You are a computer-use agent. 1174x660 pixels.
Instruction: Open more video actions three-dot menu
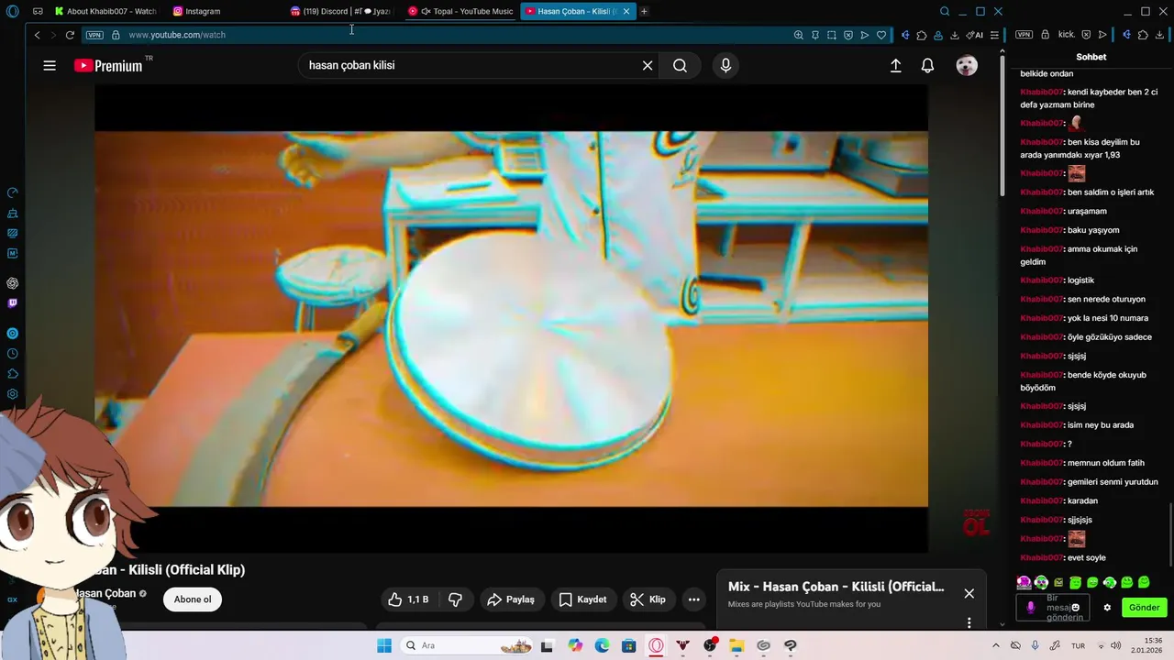pyautogui.click(x=694, y=599)
